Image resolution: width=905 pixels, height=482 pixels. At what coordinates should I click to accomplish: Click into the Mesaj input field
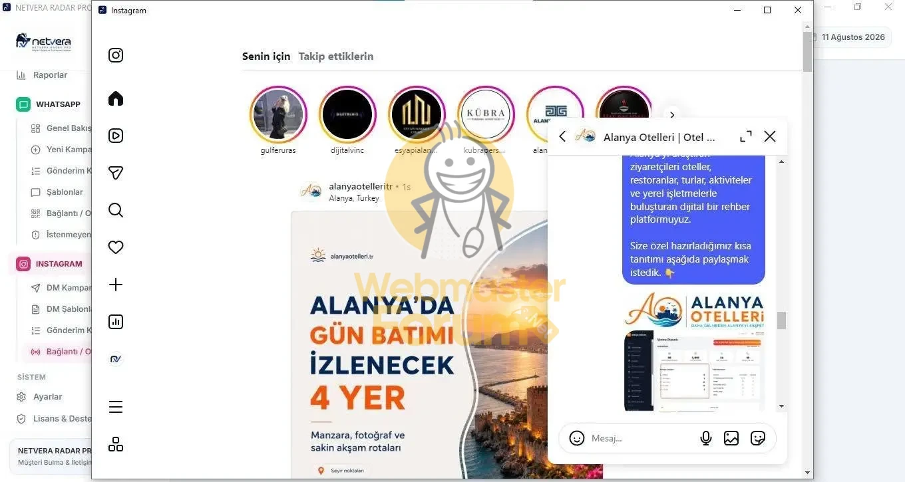tap(641, 438)
